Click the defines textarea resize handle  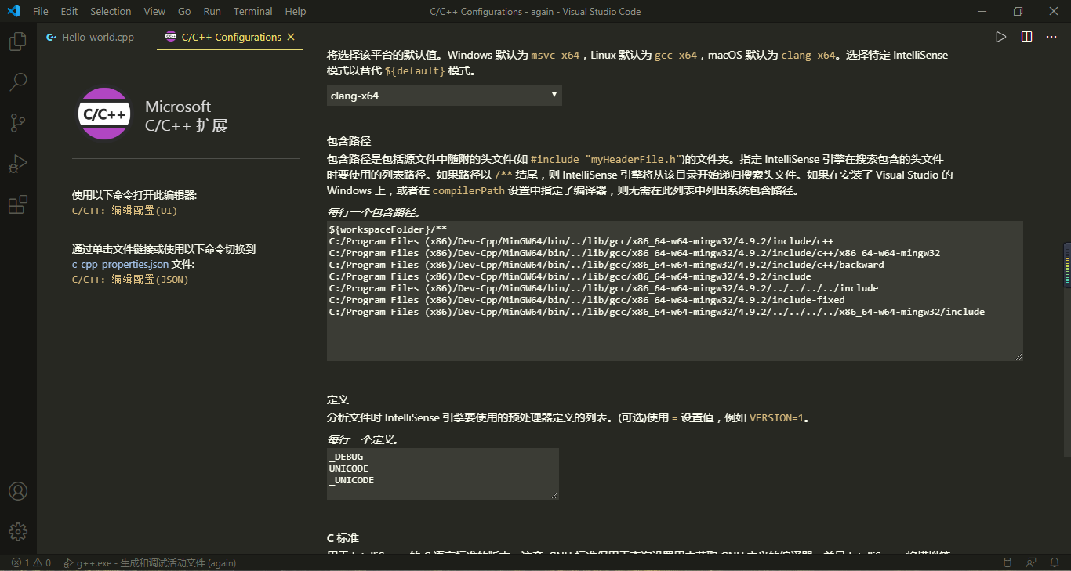point(554,495)
